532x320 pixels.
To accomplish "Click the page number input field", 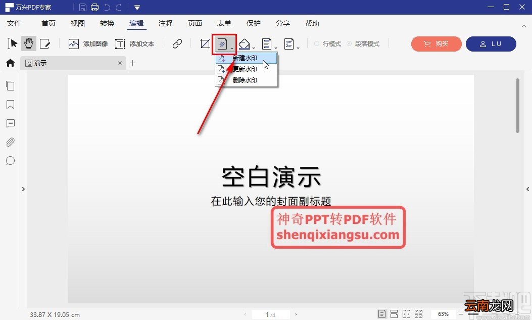I will pyautogui.click(x=271, y=314).
